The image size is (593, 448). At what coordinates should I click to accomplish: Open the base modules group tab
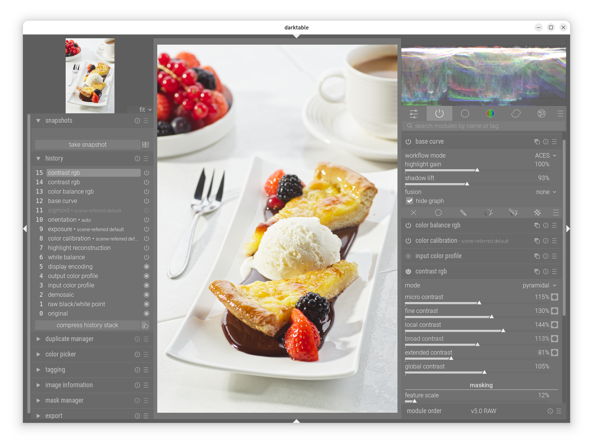[465, 113]
